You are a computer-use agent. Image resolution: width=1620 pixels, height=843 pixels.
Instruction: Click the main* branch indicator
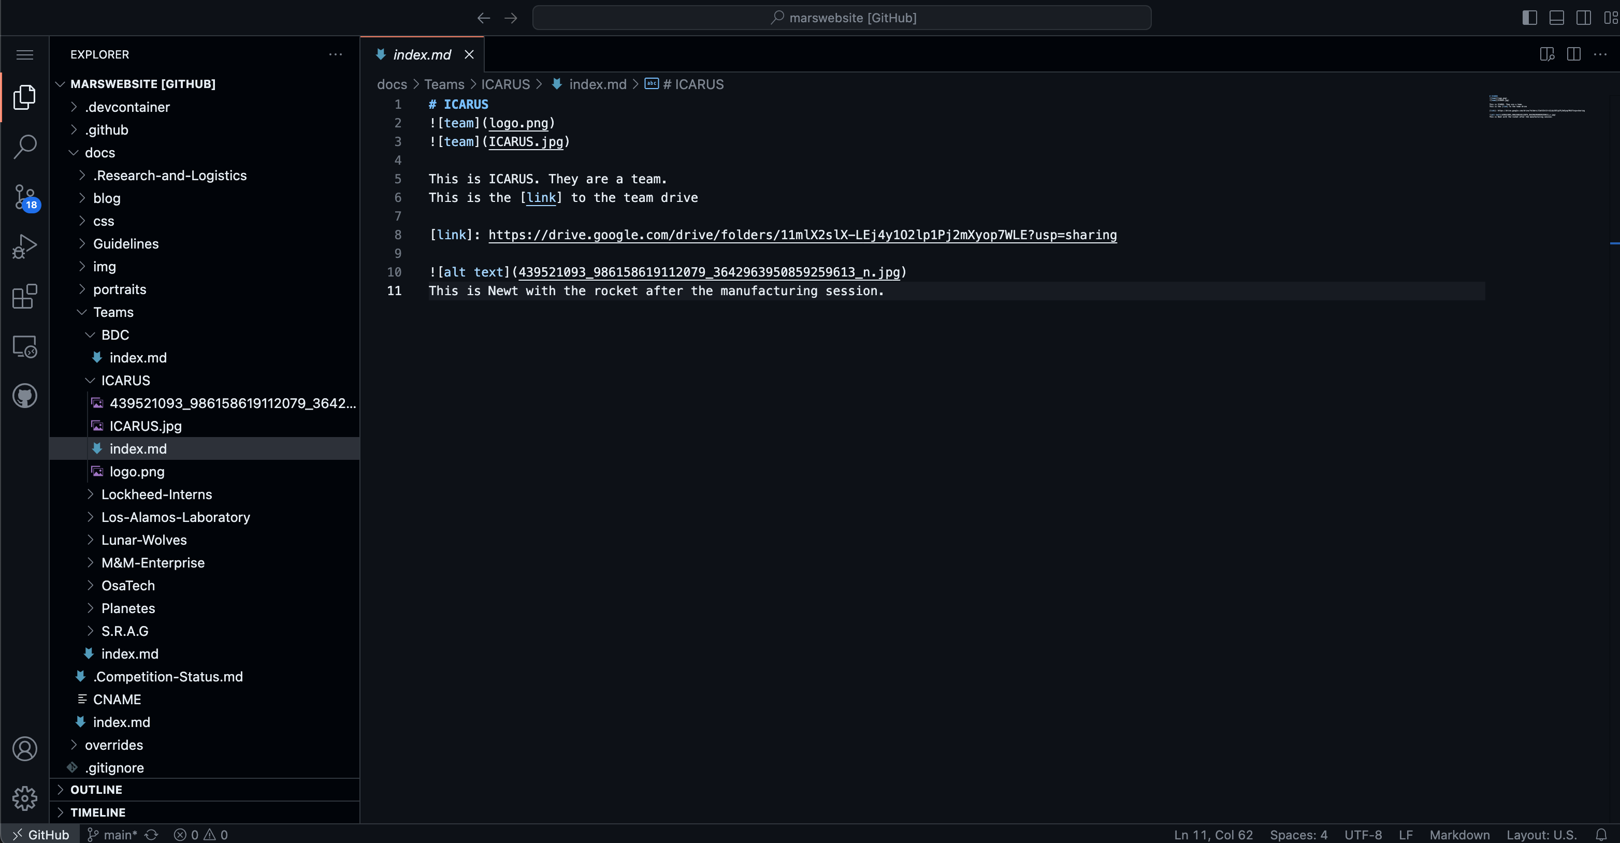pos(112,834)
